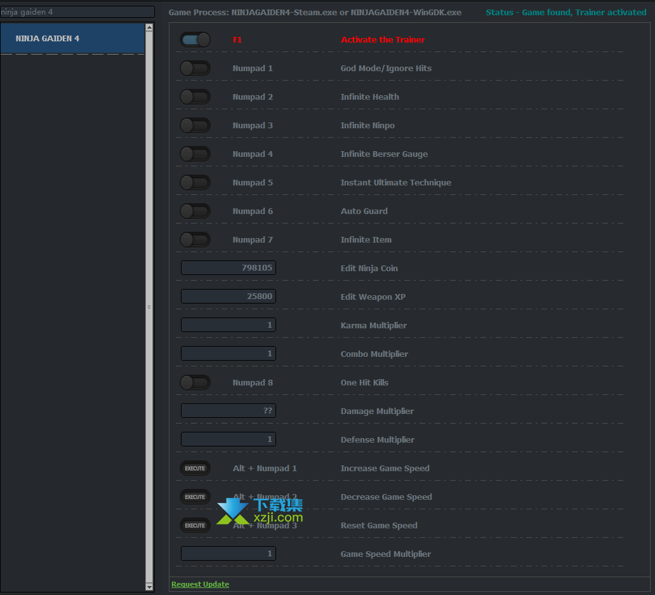
Task: Click the game list scrollbar down arrow
Action: (x=149, y=587)
